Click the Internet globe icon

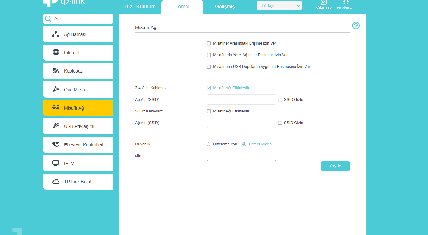(56, 52)
